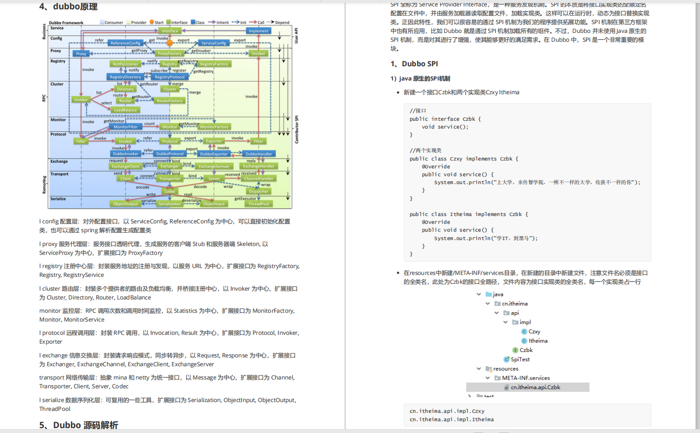Click the cn.itheima package folder icon
The height and width of the screenshot is (433, 700).
(498, 304)
